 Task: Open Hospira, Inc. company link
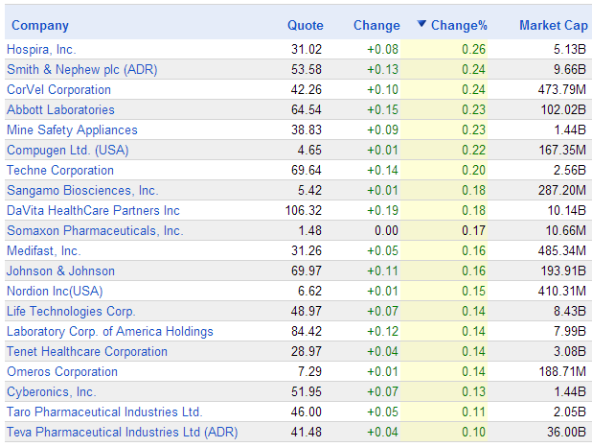pyautogui.click(x=41, y=49)
